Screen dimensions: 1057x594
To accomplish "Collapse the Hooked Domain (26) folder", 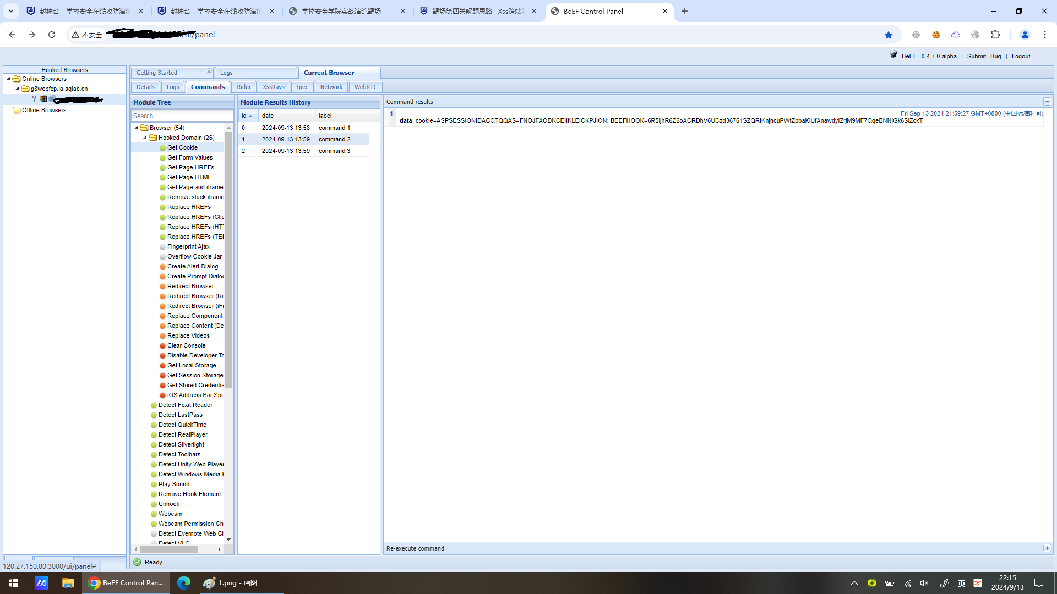I will click(x=145, y=137).
